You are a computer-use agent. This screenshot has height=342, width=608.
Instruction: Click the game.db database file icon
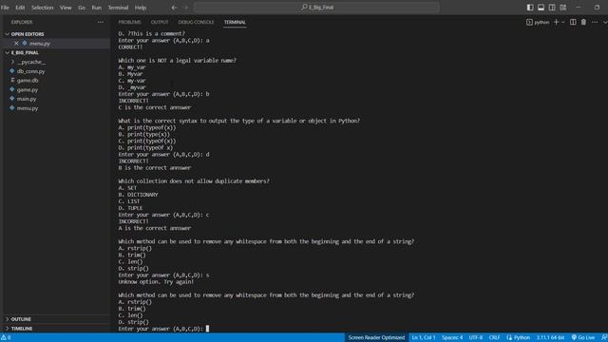(x=12, y=80)
